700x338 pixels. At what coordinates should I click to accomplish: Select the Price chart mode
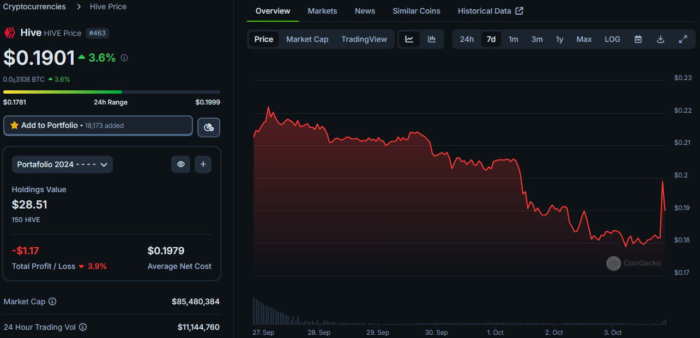pos(264,39)
